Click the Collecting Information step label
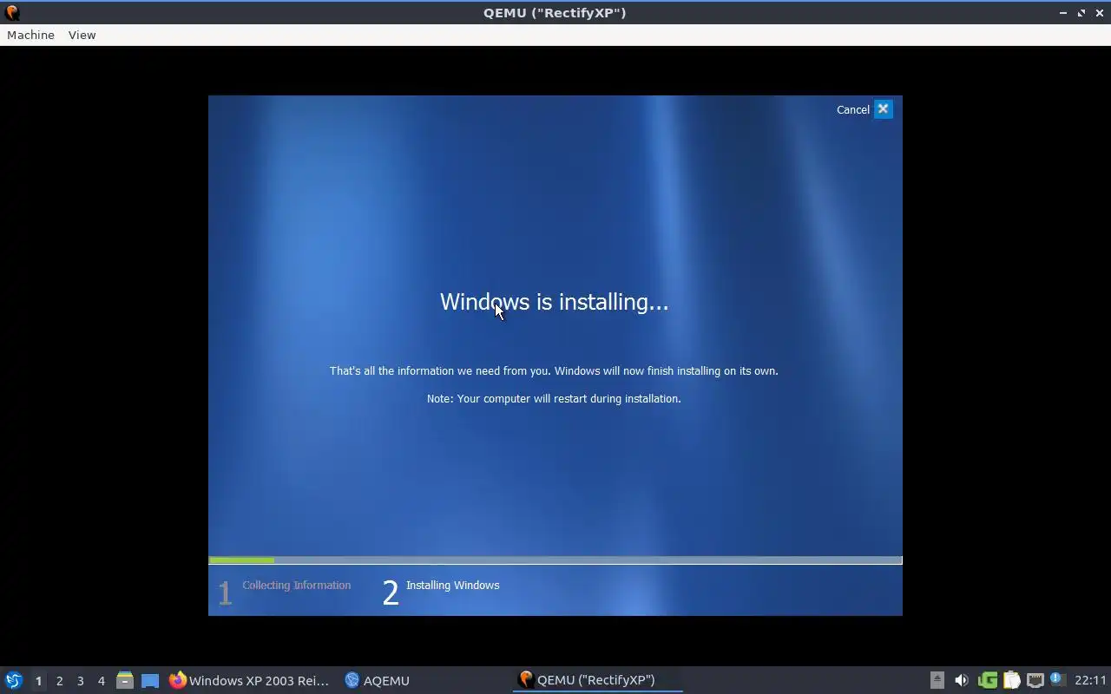The image size is (1111, 694). 296,586
